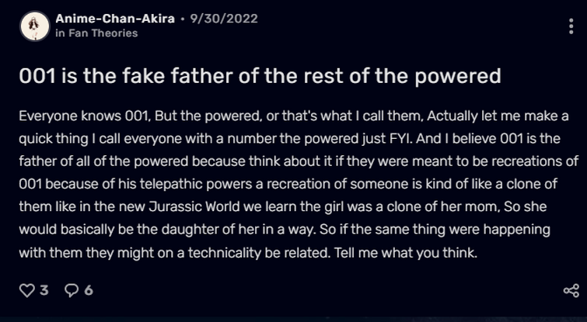Open the post titled '001 is the fake father'
Screen dimensions: 587x322
(260, 76)
